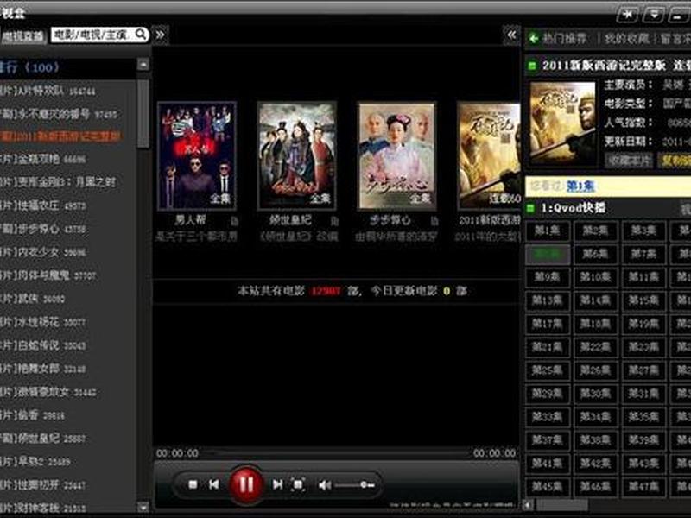Select 武侠 in ranking list
Screen dimensions: 691x518
point(33,299)
